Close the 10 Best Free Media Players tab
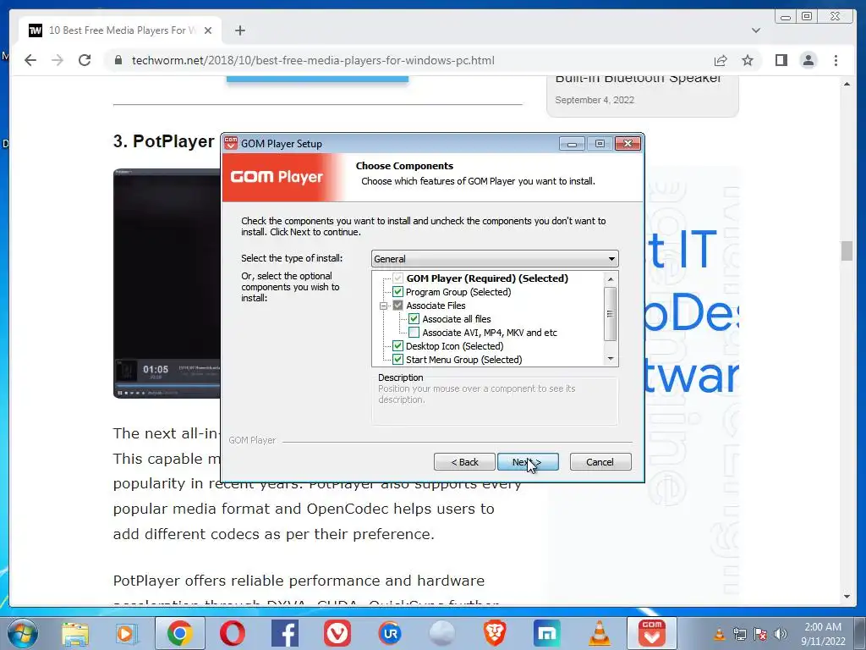The image size is (866, 650). point(208,30)
